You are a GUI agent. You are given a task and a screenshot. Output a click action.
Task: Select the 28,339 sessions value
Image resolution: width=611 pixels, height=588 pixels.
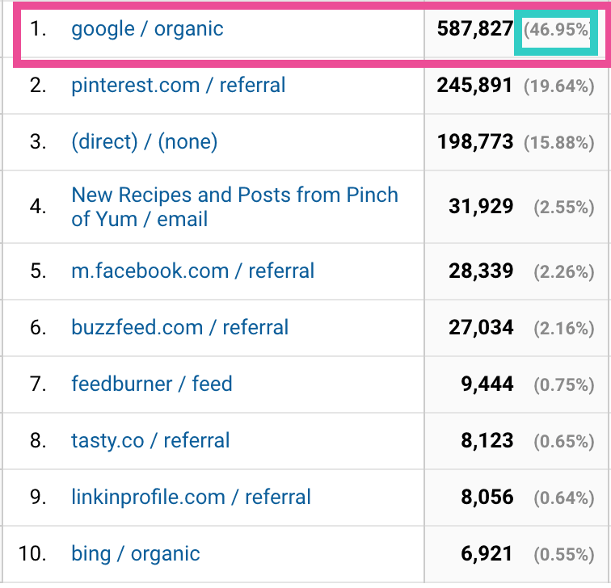481,271
